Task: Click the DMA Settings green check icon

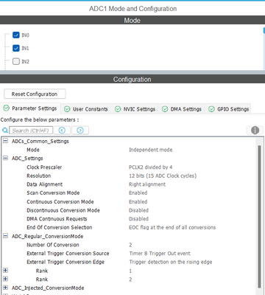Action: click(x=165, y=109)
